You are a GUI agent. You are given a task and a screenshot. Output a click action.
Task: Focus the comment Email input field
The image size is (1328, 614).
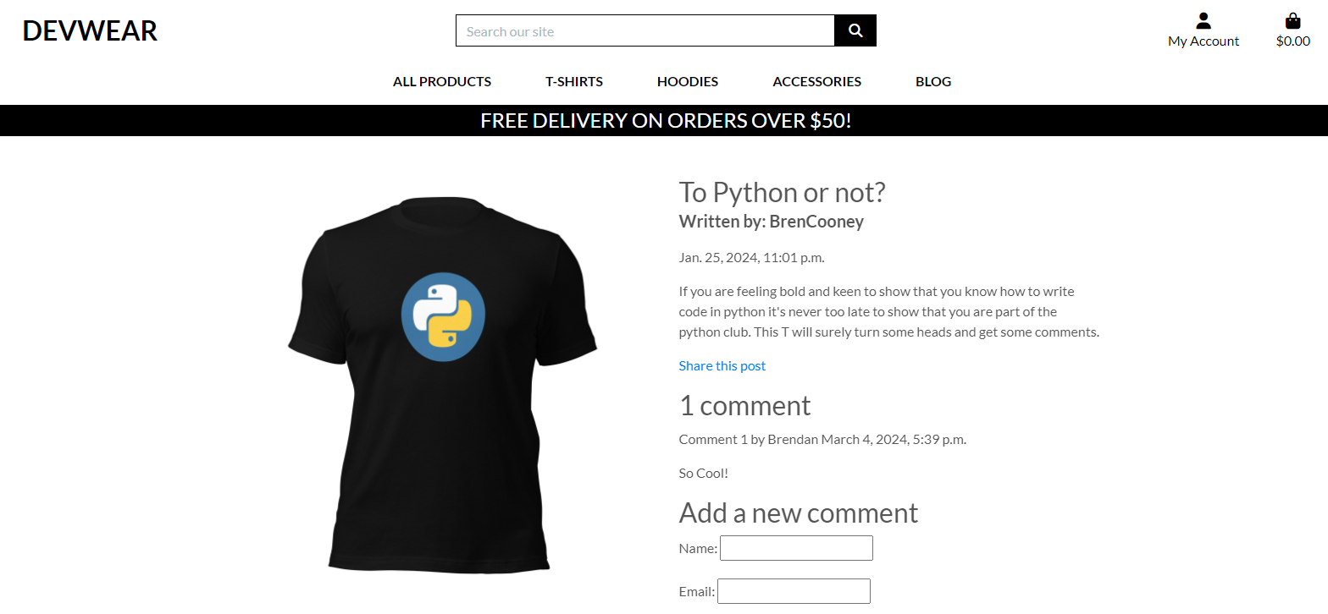pyautogui.click(x=794, y=591)
